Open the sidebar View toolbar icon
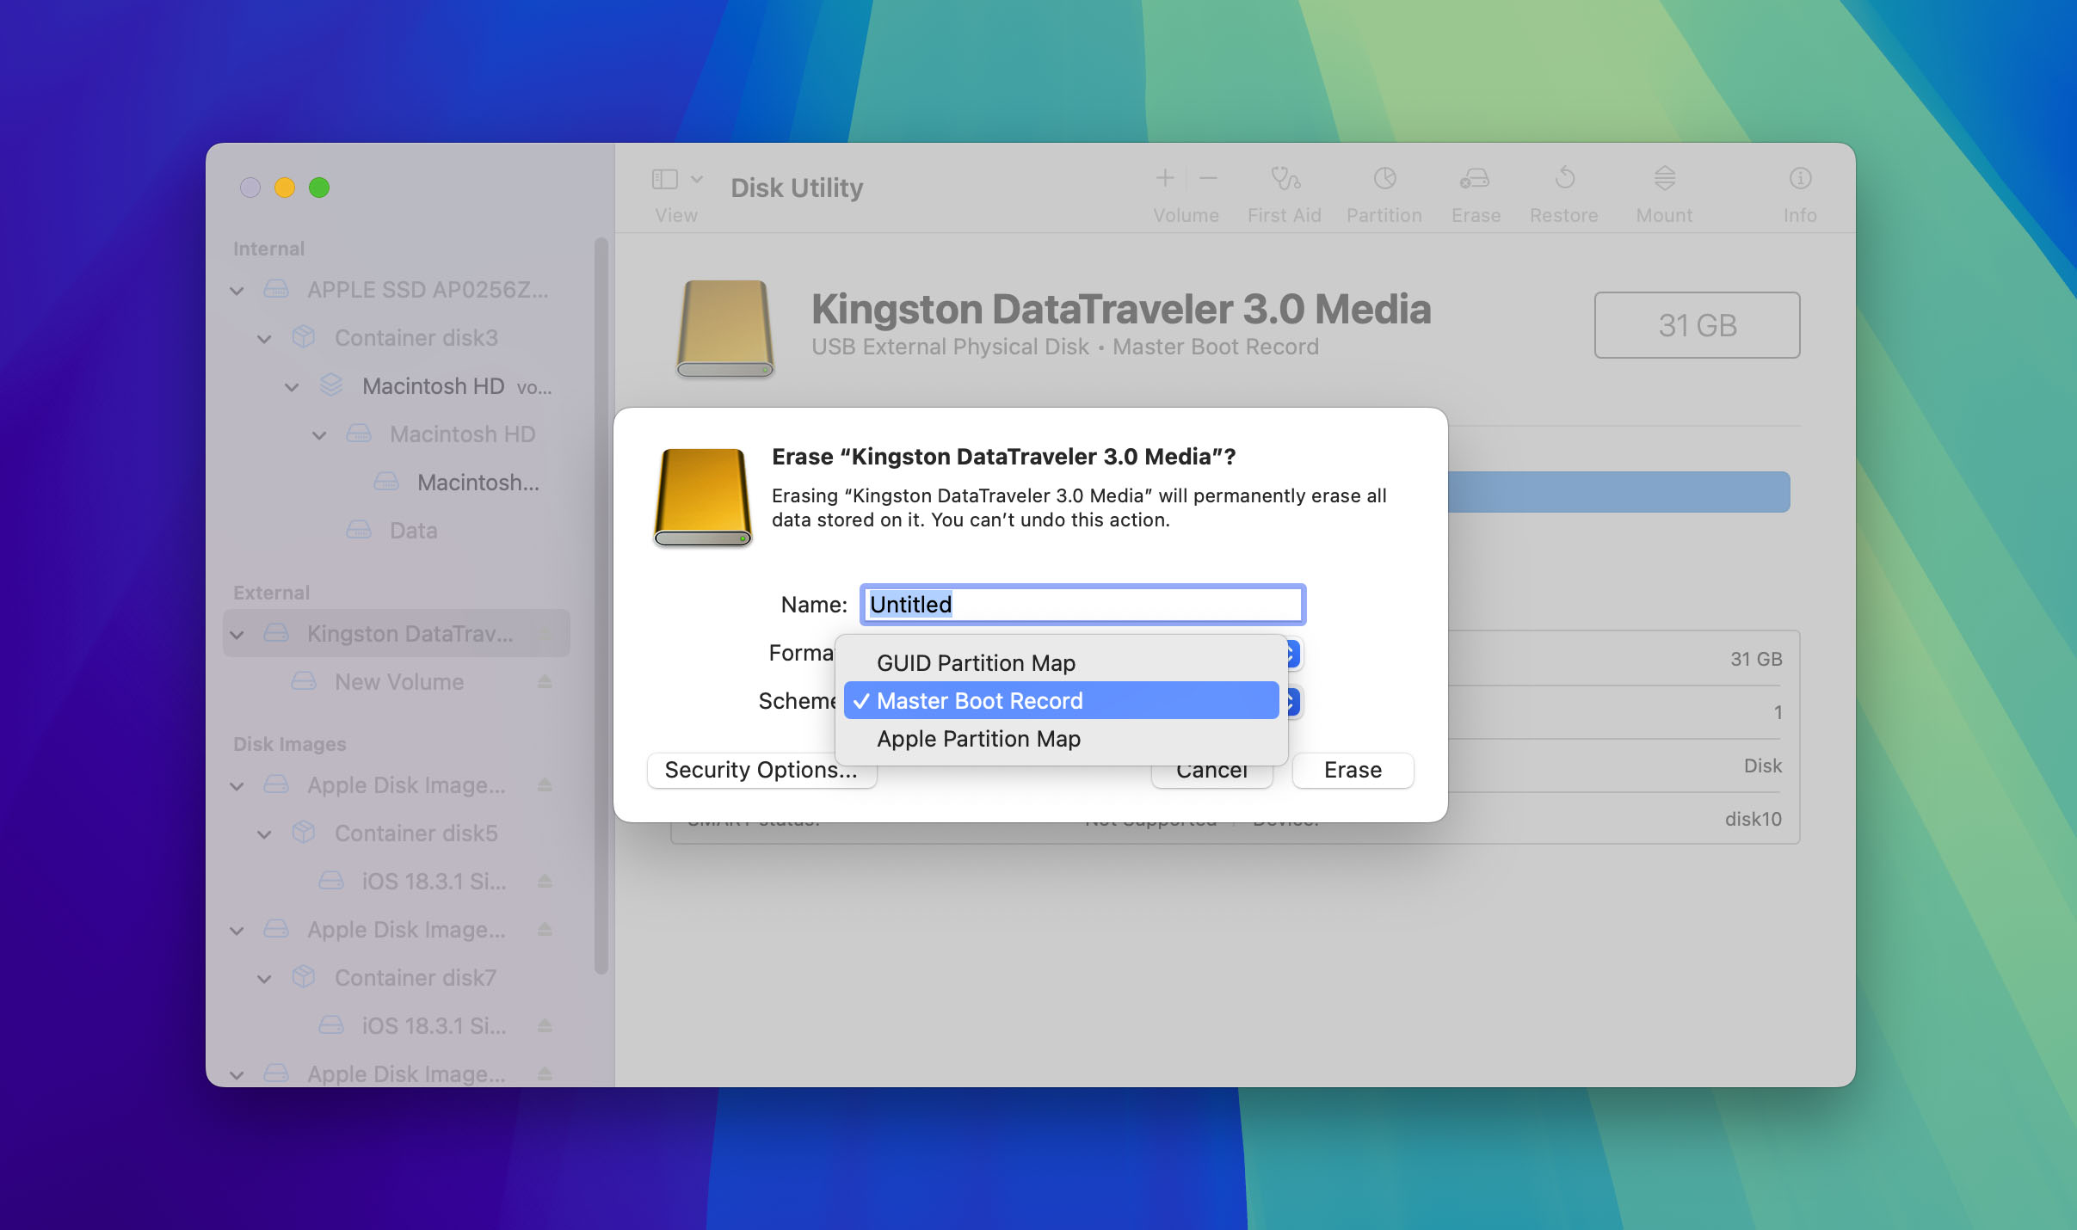 click(x=665, y=179)
